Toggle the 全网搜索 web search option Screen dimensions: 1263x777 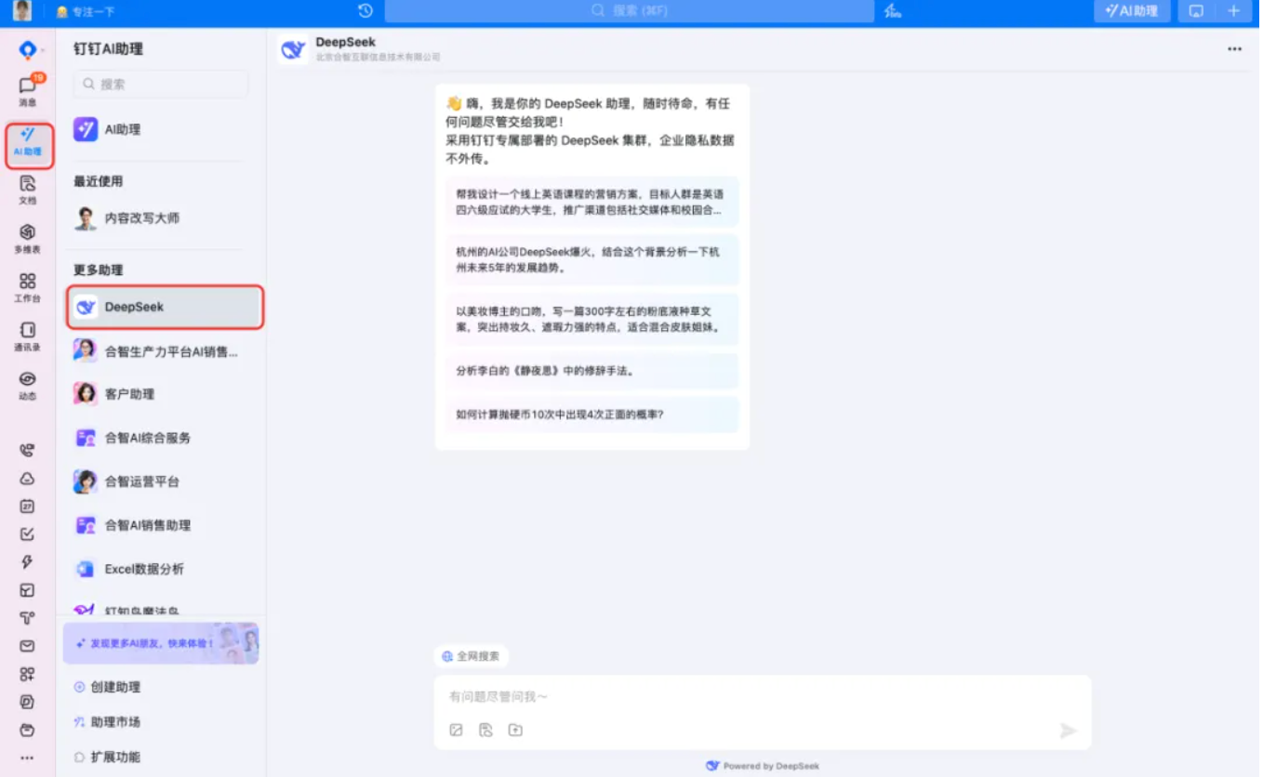click(x=471, y=656)
